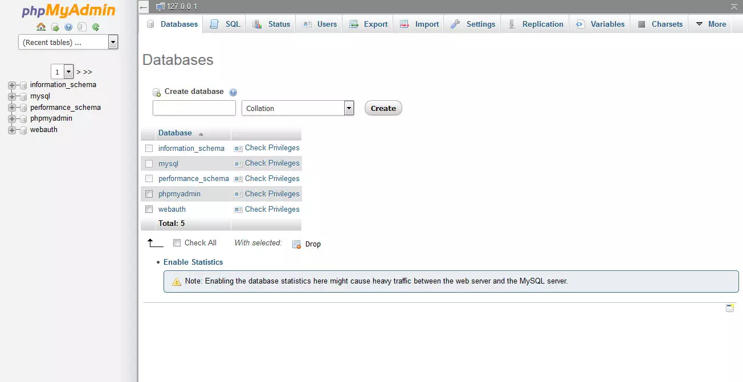Select information_schema name in the navigation tree
The height and width of the screenshot is (382, 743).
point(63,85)
